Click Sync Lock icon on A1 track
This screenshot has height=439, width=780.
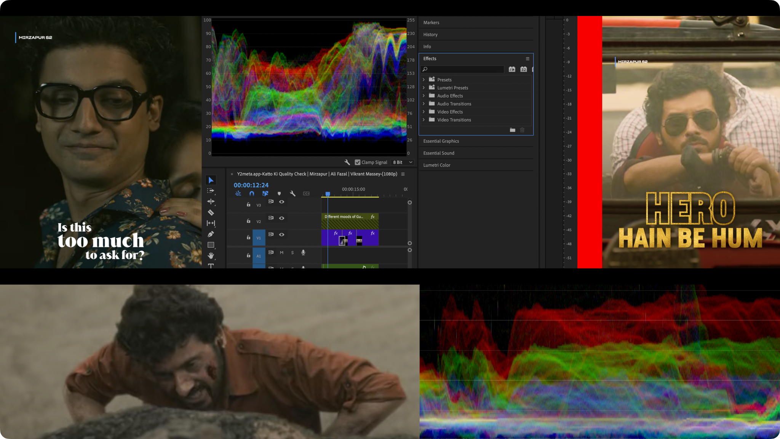271,252
